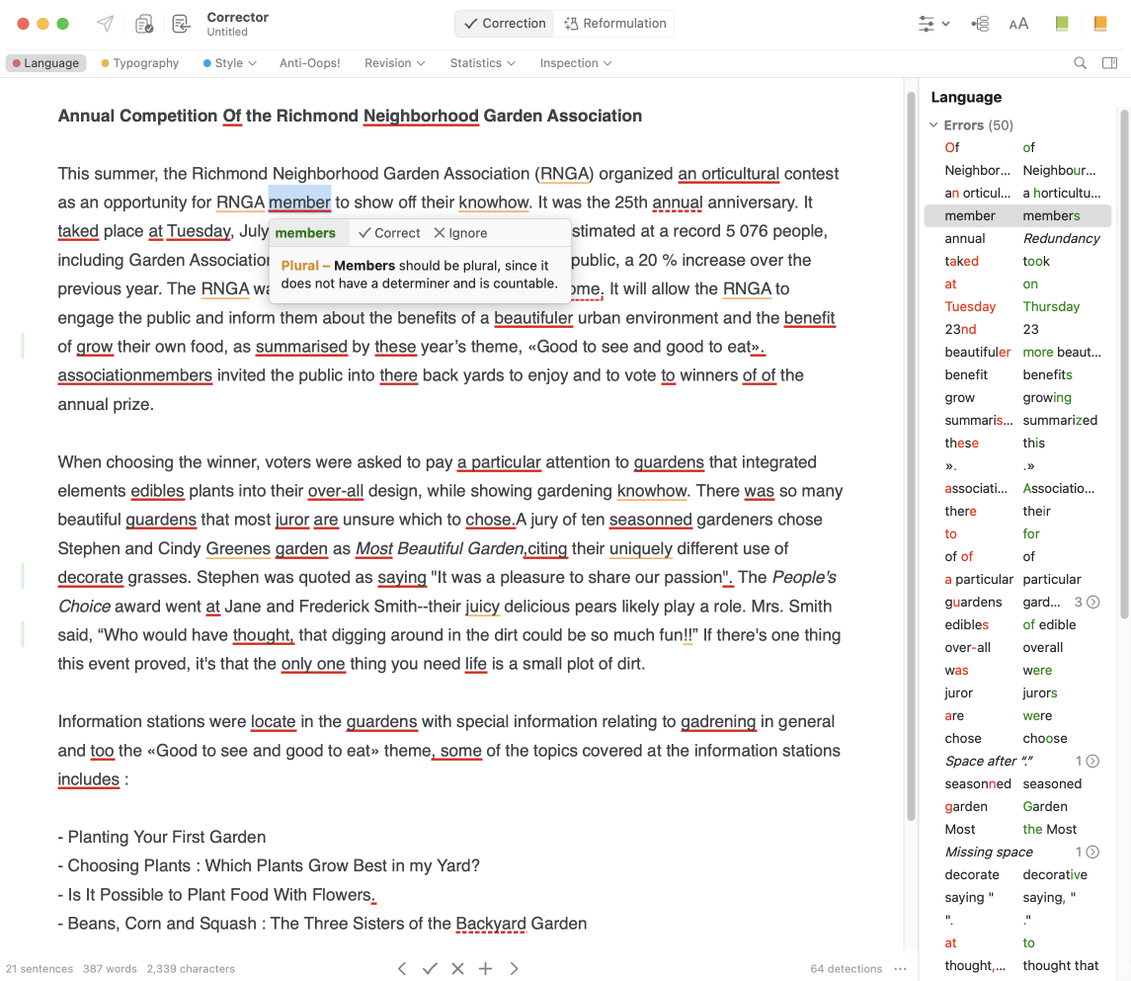Open the Typography tab
1131x981 pixels.
click(139, 63)
